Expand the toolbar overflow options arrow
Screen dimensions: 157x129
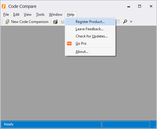131,22
